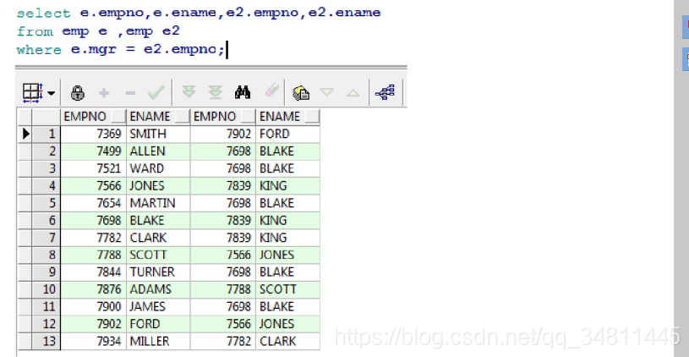Select row number 1 header
The image size is (689, 357).
point(46,134)
